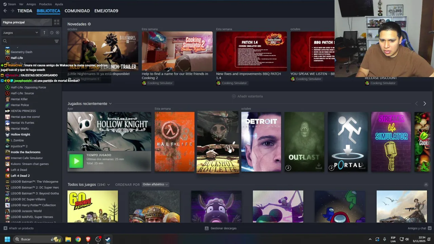Image resolution: width=434 pixels, height=244 pixels.
Task: Collapse Todos los juegos shelf chevron
Action: pyautogui.click(x=426, y=185)
